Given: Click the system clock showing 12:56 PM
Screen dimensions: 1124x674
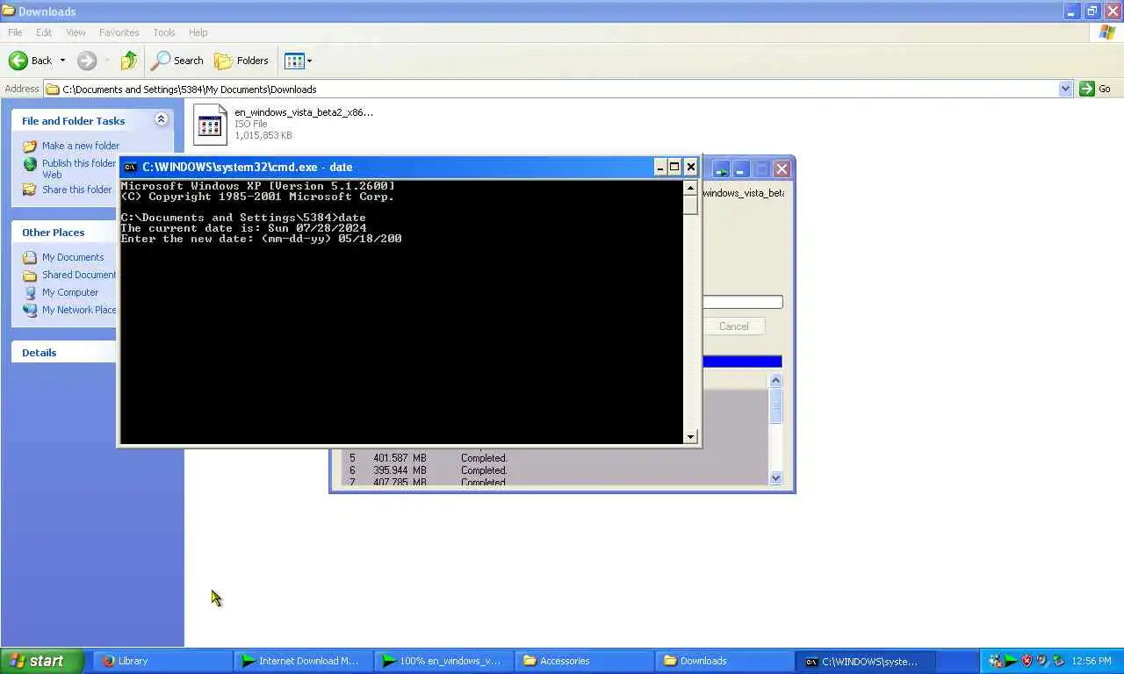Looking at the screenshot, I should click(1092, 661).
